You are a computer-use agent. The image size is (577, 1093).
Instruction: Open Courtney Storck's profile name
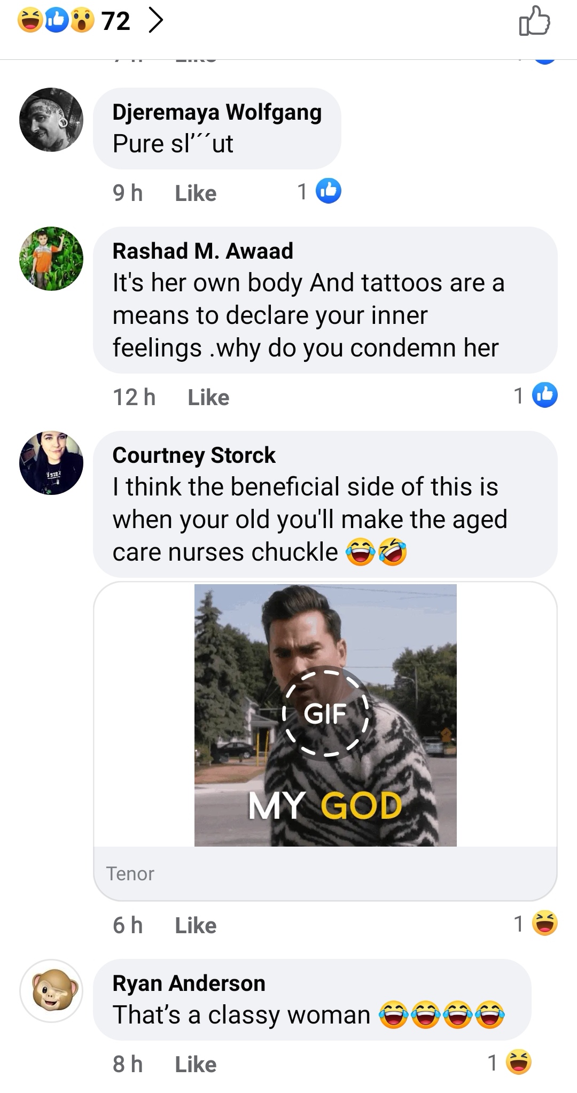194,455
